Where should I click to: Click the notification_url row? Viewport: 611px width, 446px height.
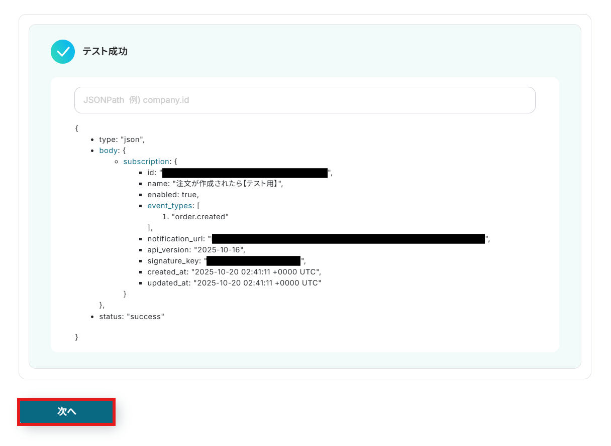click(319, 239)
